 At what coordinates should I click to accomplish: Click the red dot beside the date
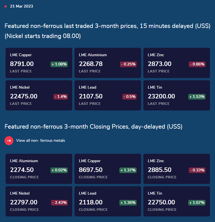pos(6,6)
